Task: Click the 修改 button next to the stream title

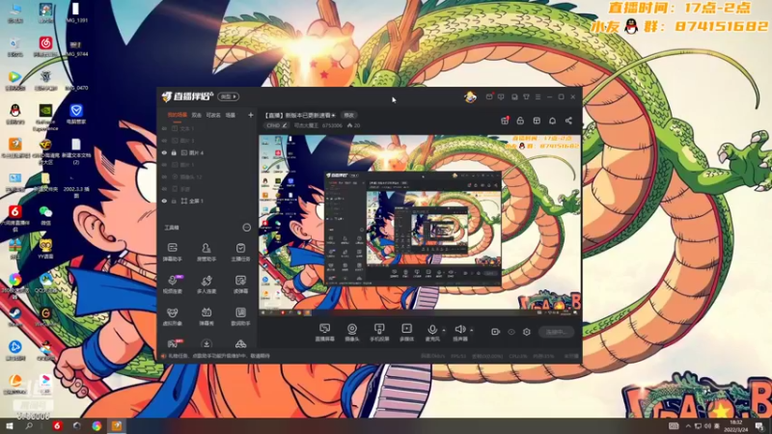Action: click(x=349, y=115)
